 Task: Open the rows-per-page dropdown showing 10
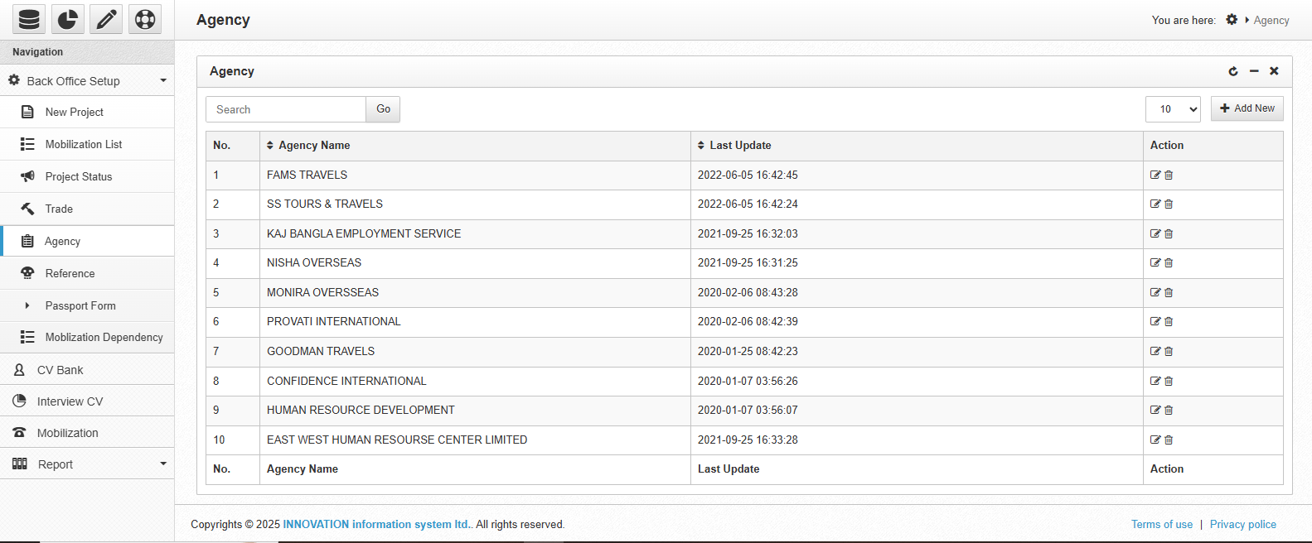click(1173, 109)
